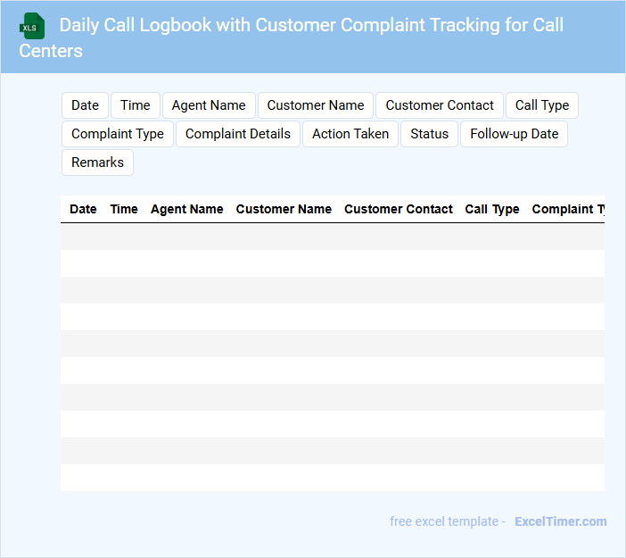Click the Action Taken tag
The image size is (626, 558).
(x=350, y=134)
